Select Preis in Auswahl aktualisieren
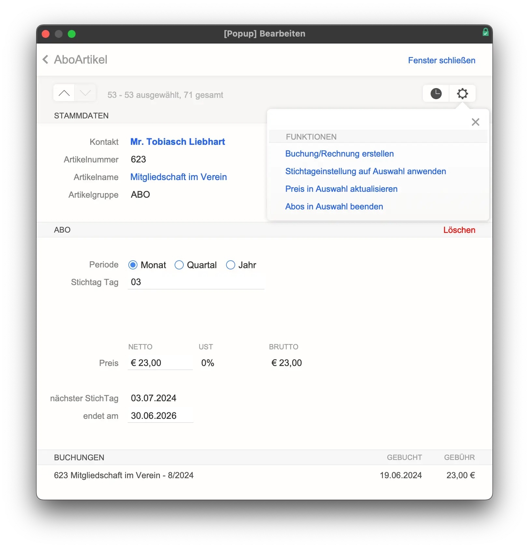Image resolution: width=529 pixels, height=548 pixels. pos(341,189)
